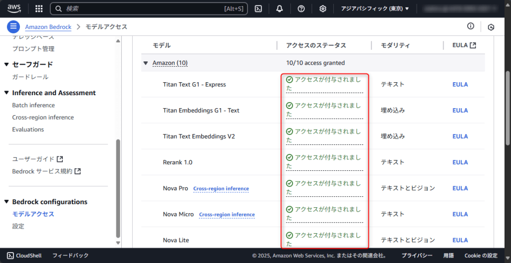The image size is (511, 263).
Task: Open プロンプト管理 in sidebar
Action: [x=33, y=49]
